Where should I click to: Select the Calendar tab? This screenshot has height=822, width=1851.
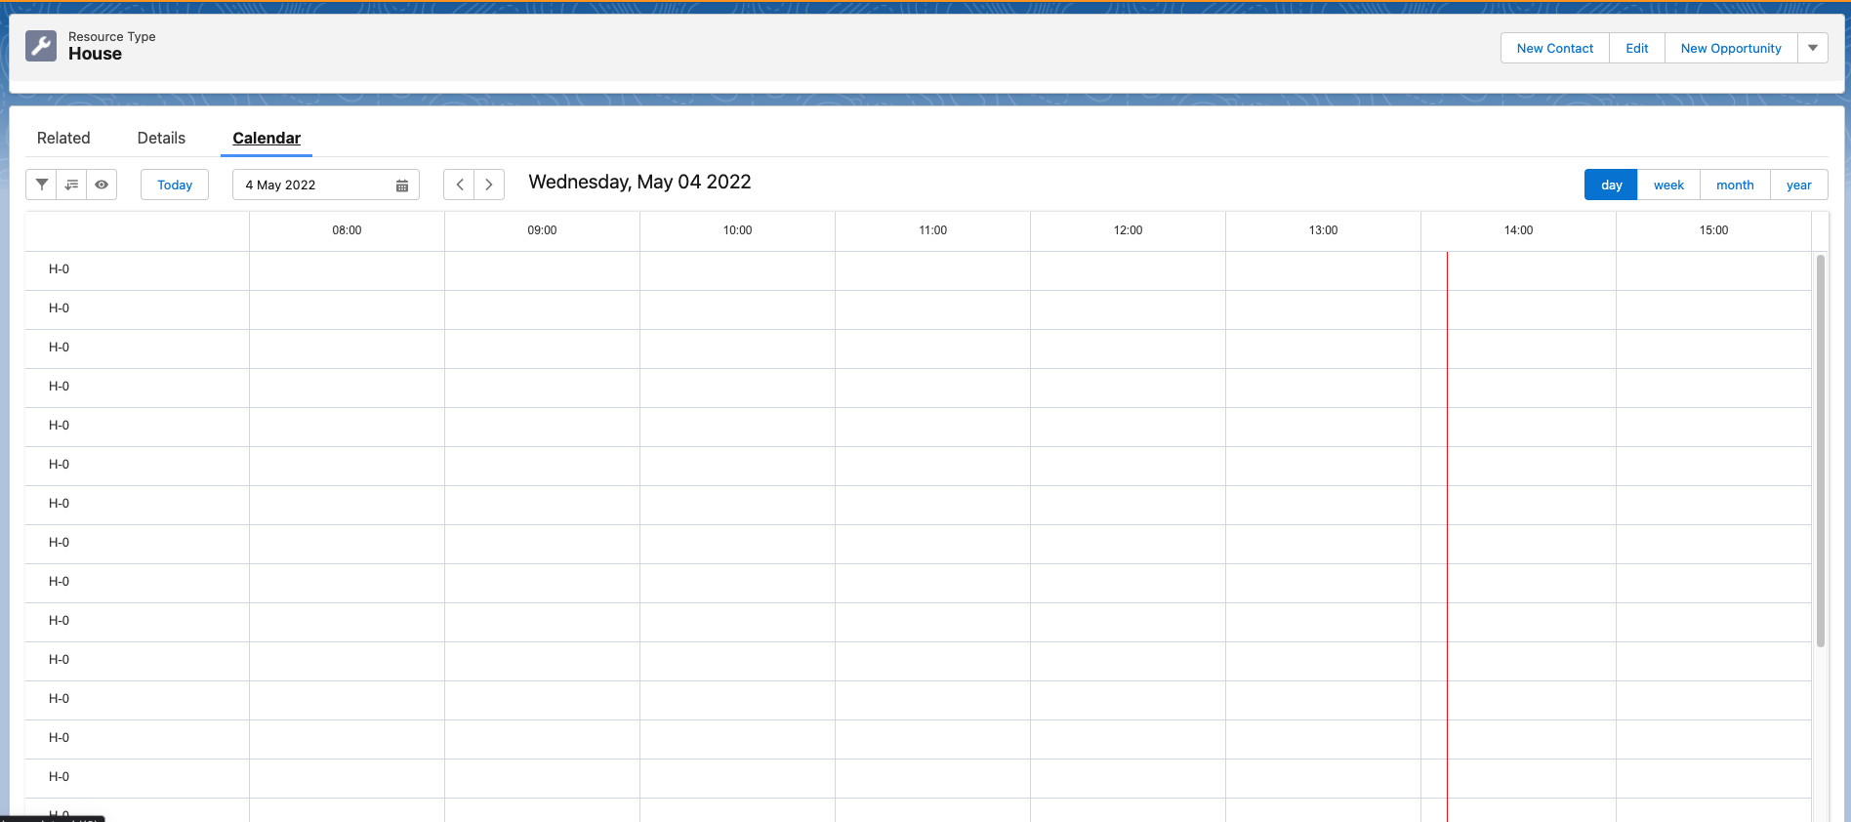tap(267, 138)
